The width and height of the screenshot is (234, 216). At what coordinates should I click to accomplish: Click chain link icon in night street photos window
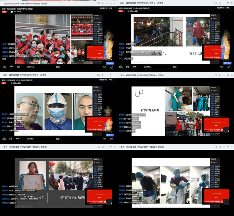[x=222, y=67]
